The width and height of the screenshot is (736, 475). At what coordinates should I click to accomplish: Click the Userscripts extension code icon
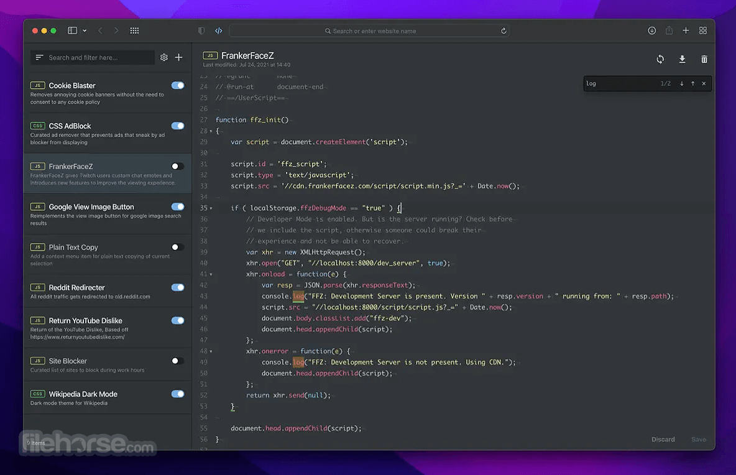coord(219,30)
